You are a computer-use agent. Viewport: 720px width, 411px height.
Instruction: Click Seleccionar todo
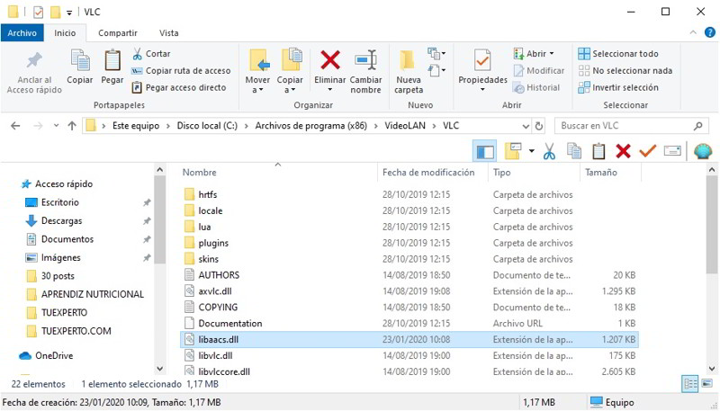[618, 54]
